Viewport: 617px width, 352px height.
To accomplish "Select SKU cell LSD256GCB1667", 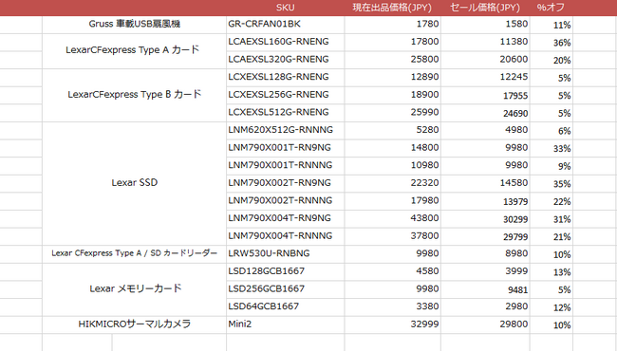I will (x=286, y=289).
